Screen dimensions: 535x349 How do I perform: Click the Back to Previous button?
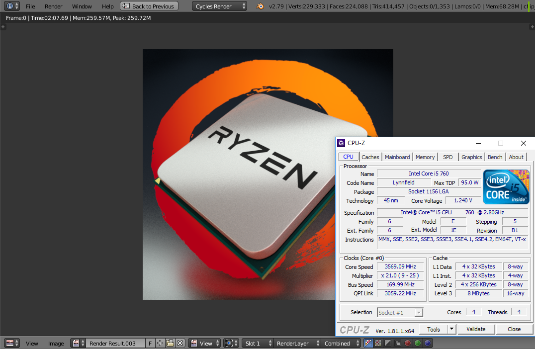149,6
